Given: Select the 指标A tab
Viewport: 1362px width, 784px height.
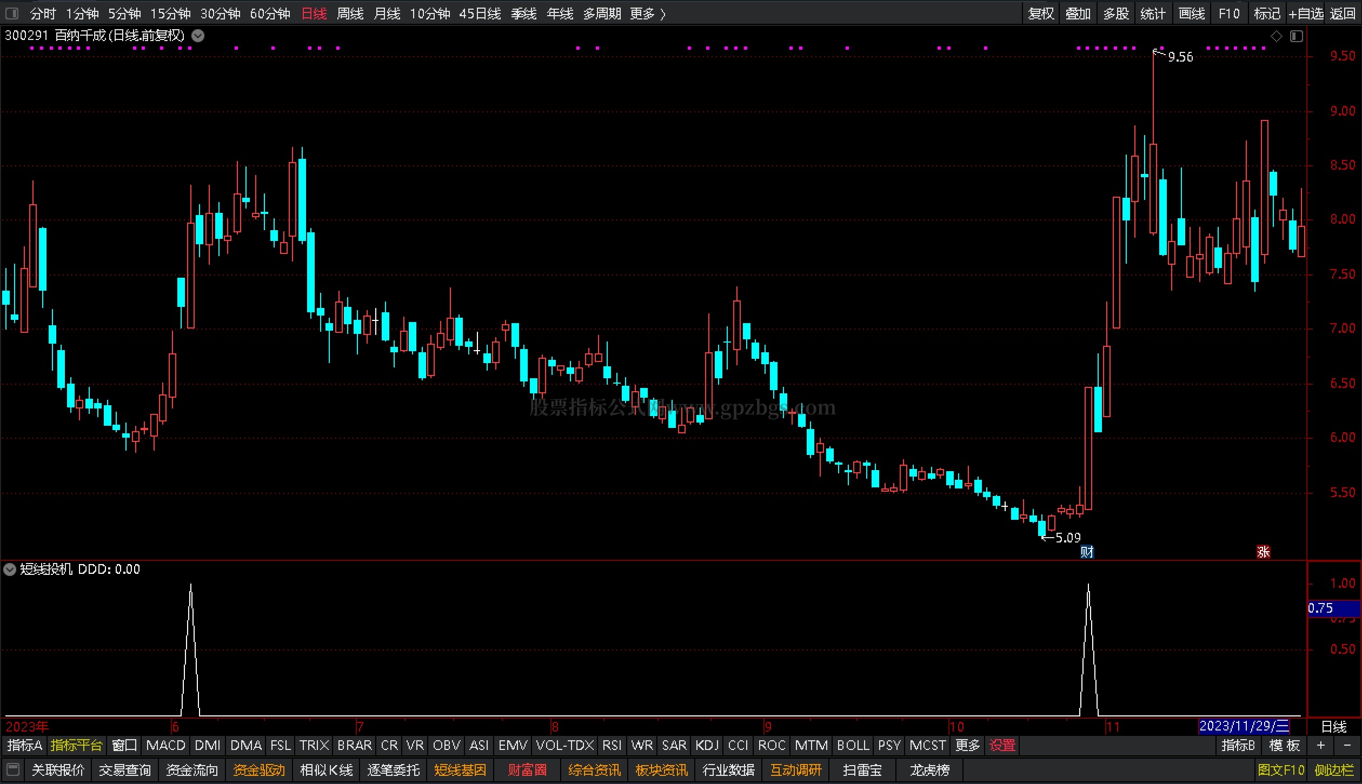Looking at the screenshot, I should tap(24, 746).
